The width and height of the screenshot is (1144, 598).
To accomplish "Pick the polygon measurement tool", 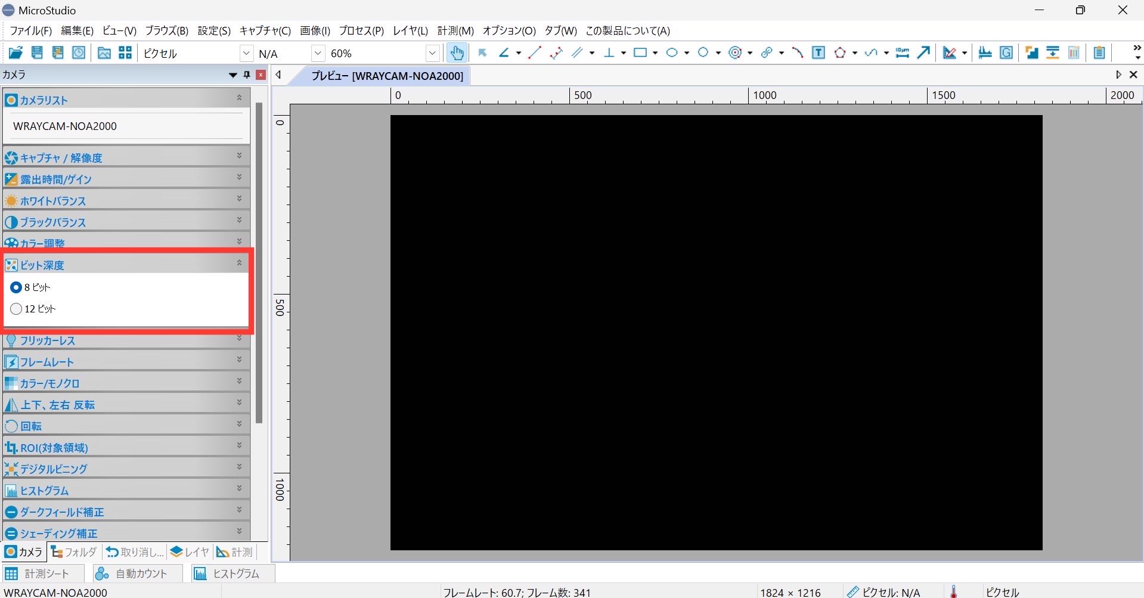I will click(x=840, y=53).
